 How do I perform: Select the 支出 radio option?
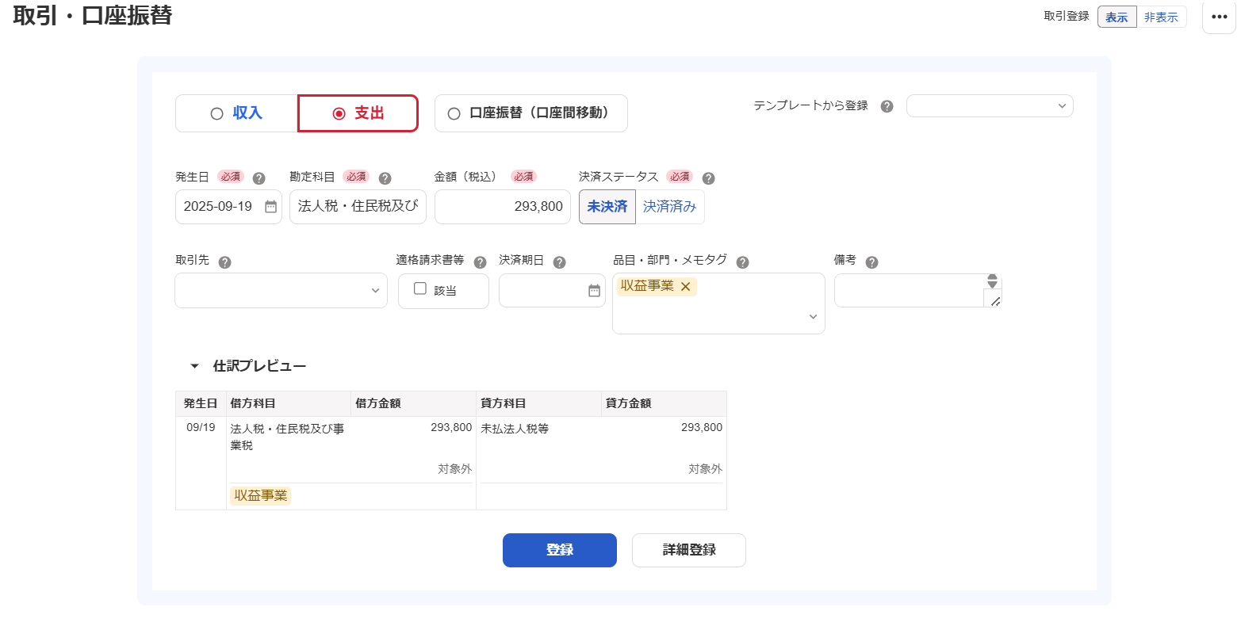(x=358, y=113)
